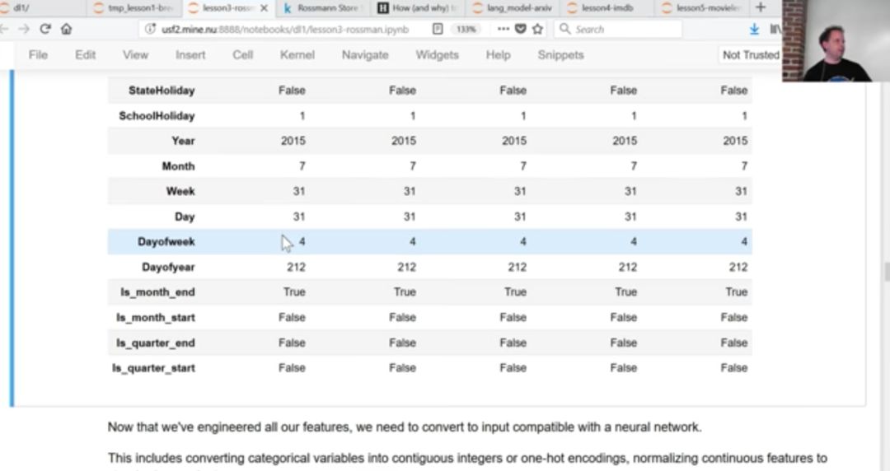Click the Is_month_end row label
The image size is (890, 471).
point(157,292)
